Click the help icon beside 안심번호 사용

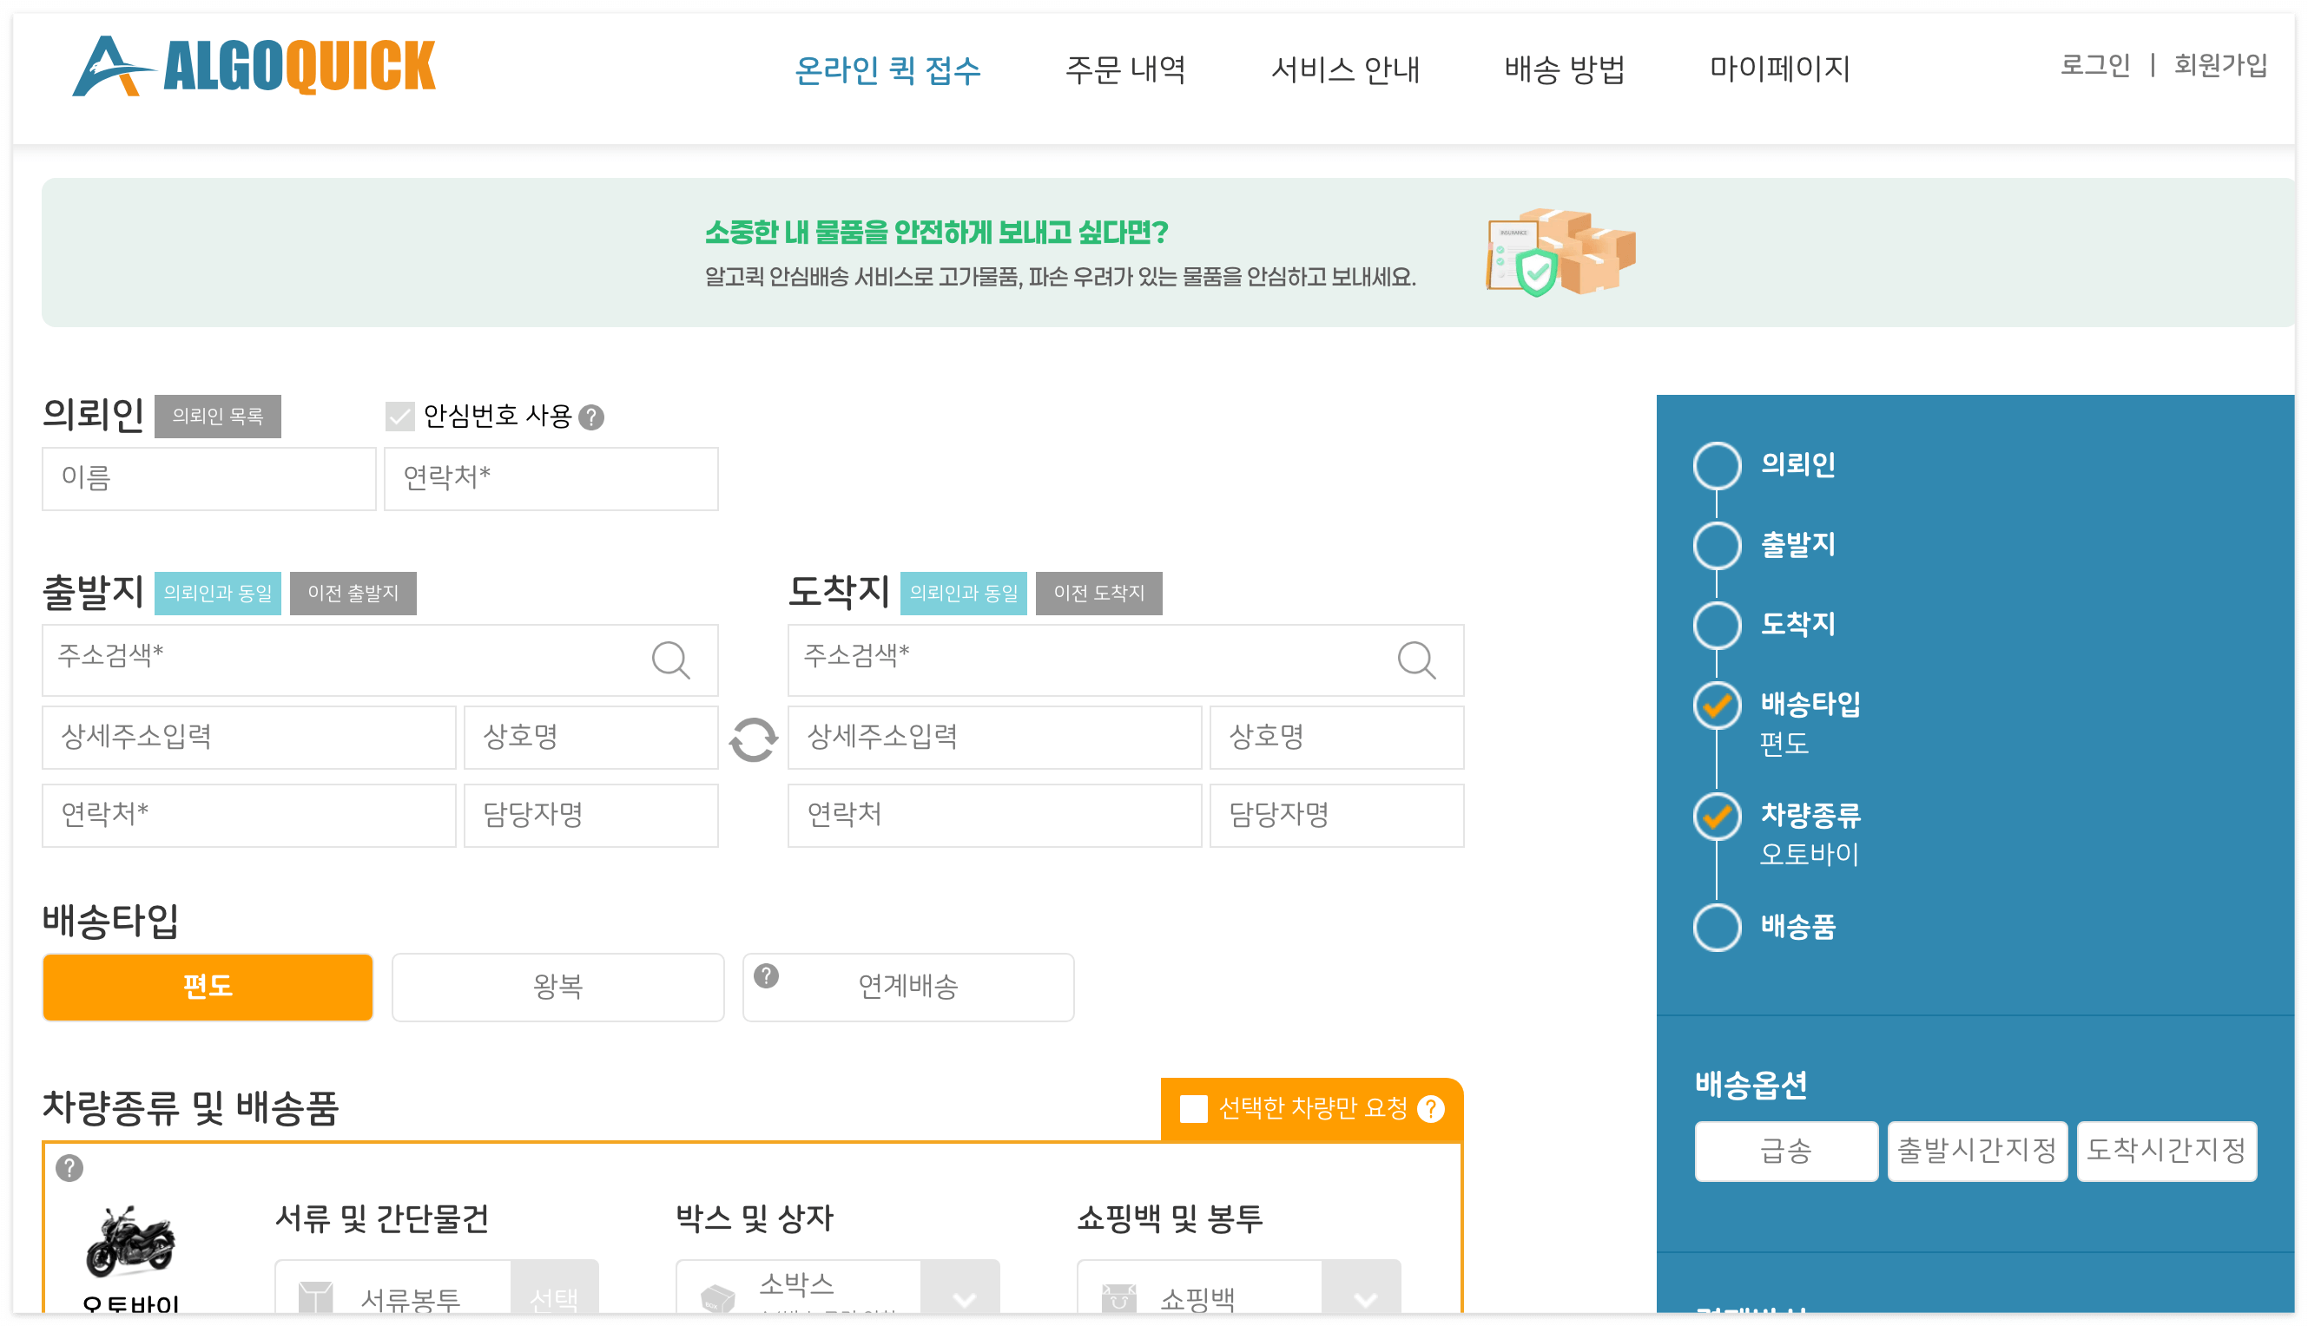(x=591, y=417)
